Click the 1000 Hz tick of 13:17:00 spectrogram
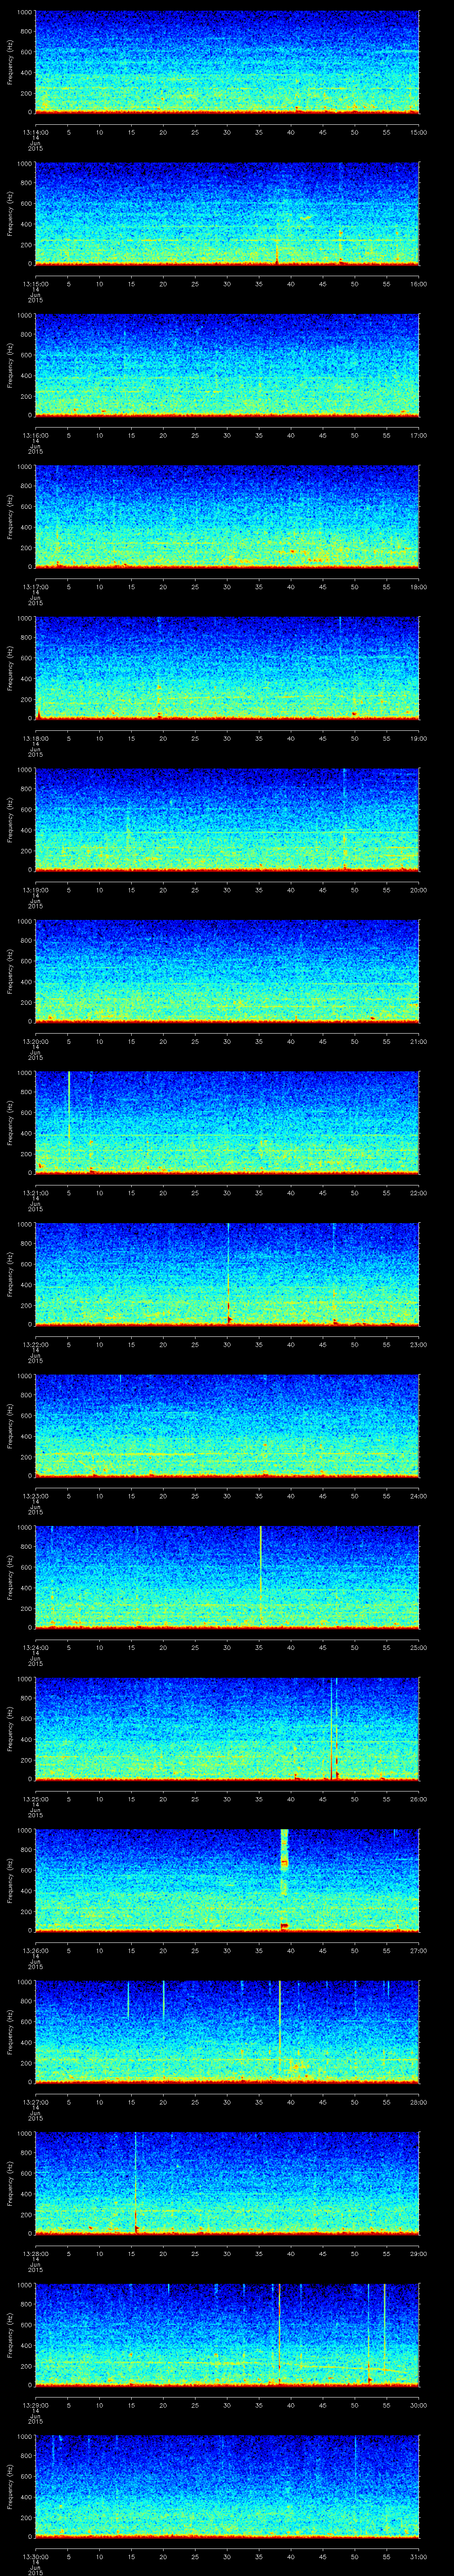Image resolution: width=454 pixels, height=2576 pixels. coord(24,467)
